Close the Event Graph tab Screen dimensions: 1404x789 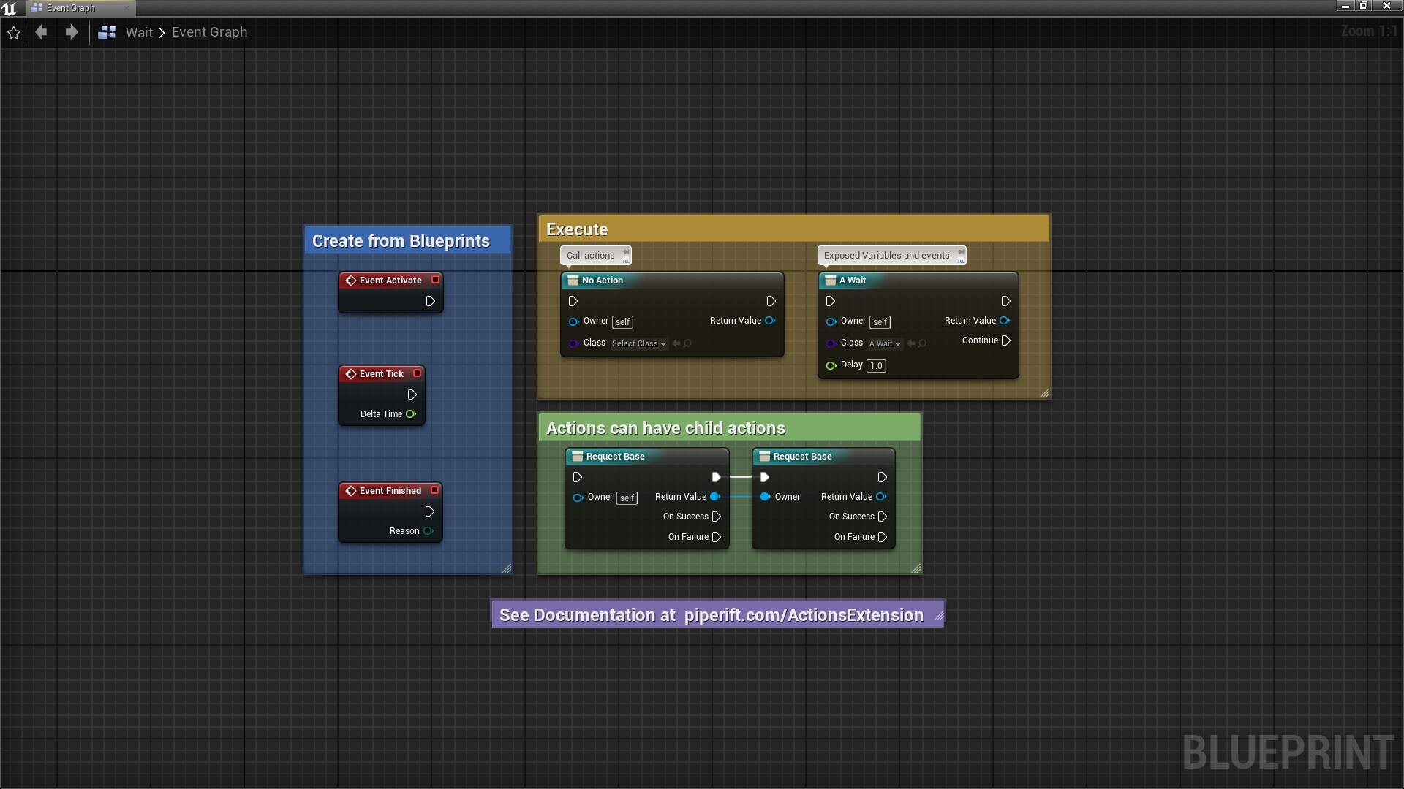point(127,8)
